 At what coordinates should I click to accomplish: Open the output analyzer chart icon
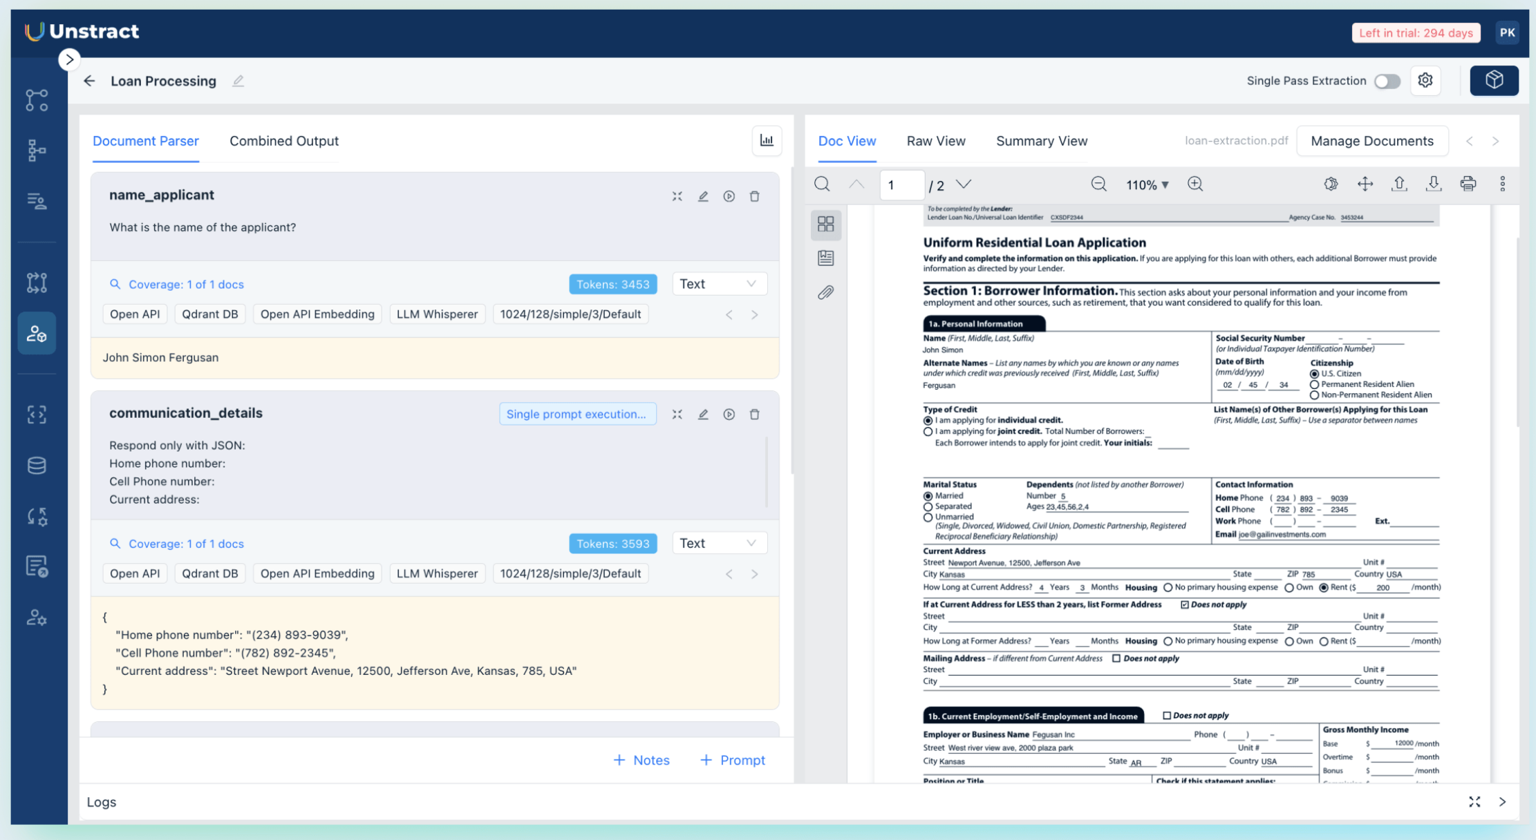coord(767,140)
